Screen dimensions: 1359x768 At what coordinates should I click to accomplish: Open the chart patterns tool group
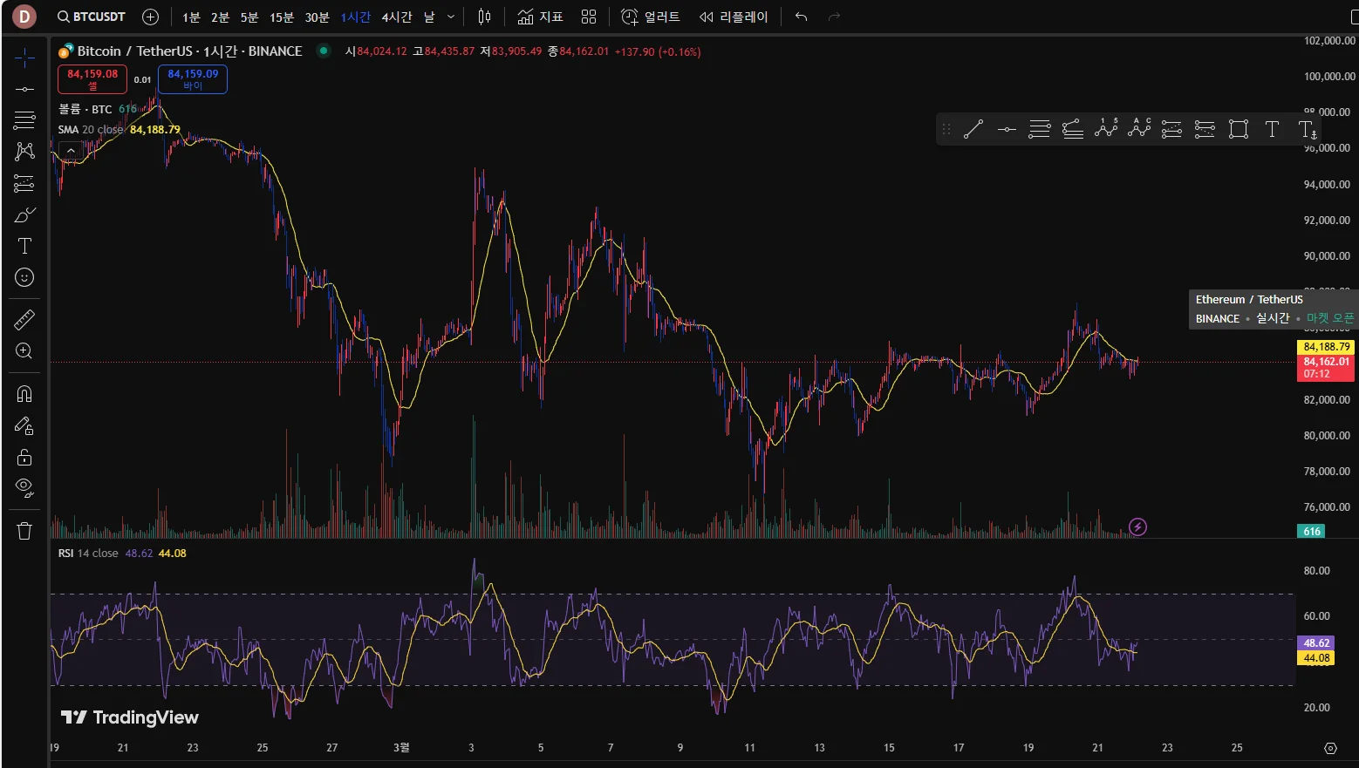point(24,151)
